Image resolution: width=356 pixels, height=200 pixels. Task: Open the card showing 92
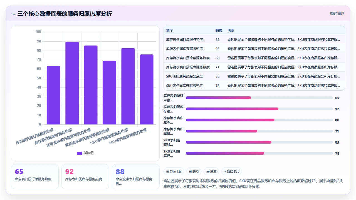click(x=85, y=177)
